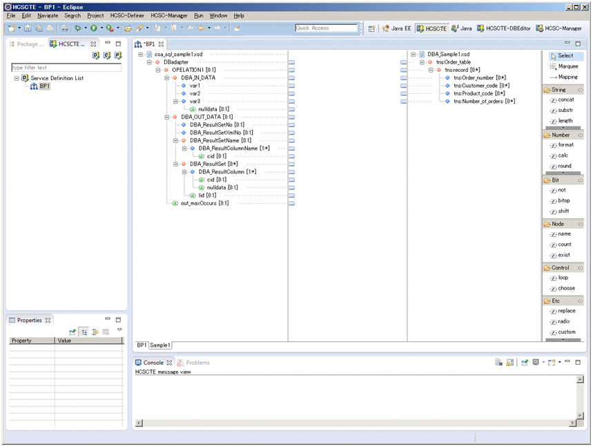Switch to the Sample1 bottom tab
Viewport: 593px width, 447px height.
click(160, 345)
